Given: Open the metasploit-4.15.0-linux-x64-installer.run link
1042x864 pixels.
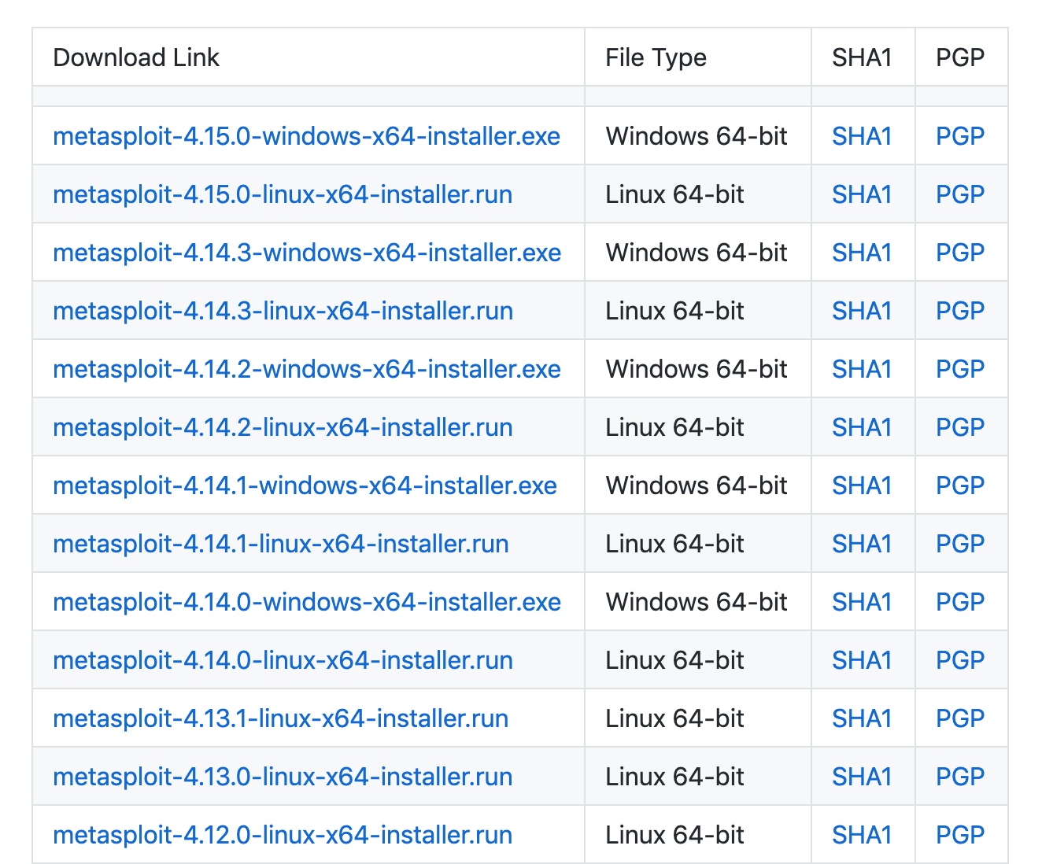Looking at the screenshot, I should 283,194.
